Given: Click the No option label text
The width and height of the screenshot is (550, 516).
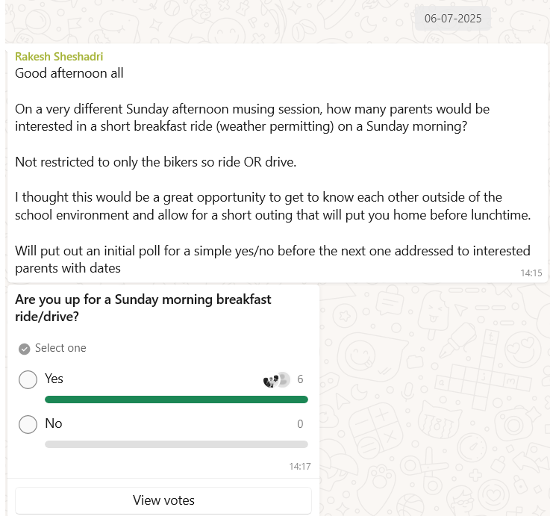Looking at the screenshot, I should (x=53, y=423).
